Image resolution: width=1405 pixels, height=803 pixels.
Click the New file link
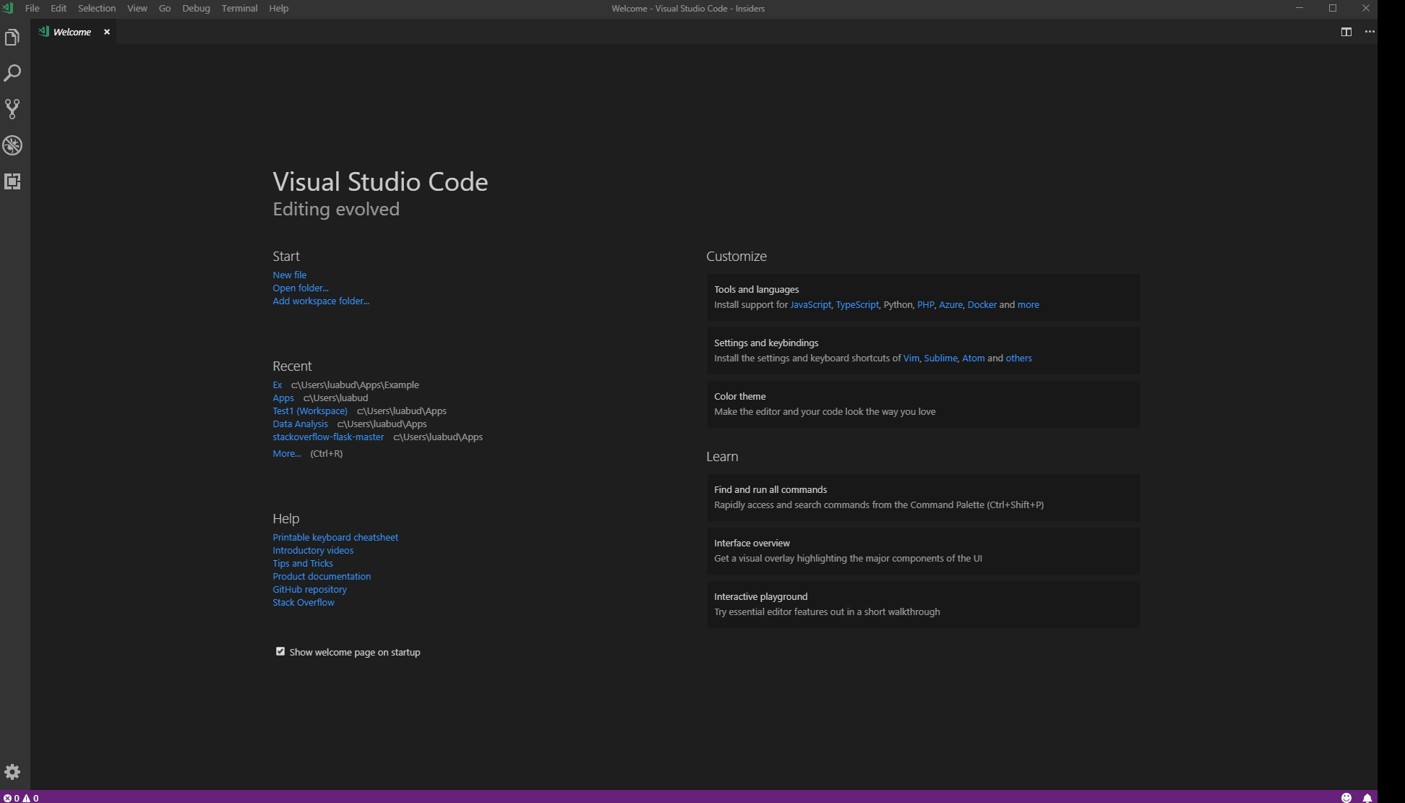point(289,275)
